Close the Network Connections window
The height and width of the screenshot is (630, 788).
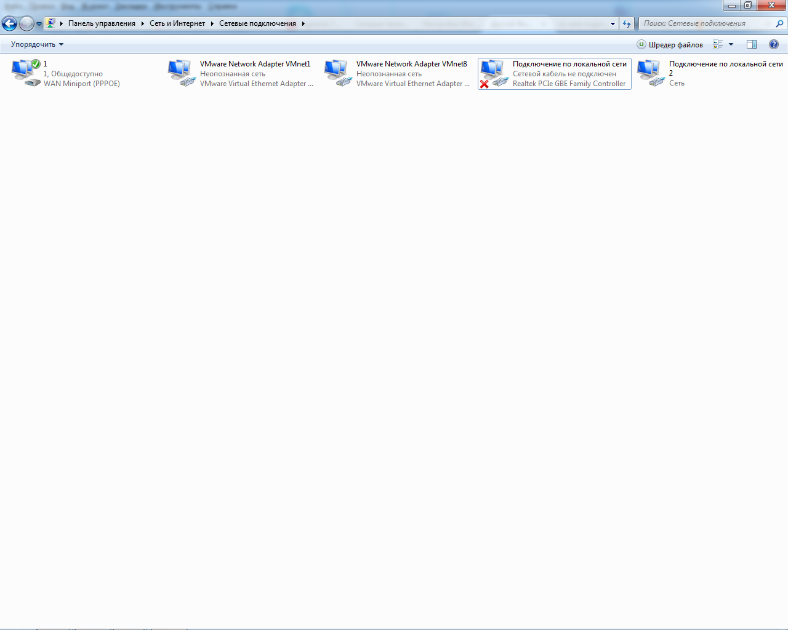pos(771,6)
